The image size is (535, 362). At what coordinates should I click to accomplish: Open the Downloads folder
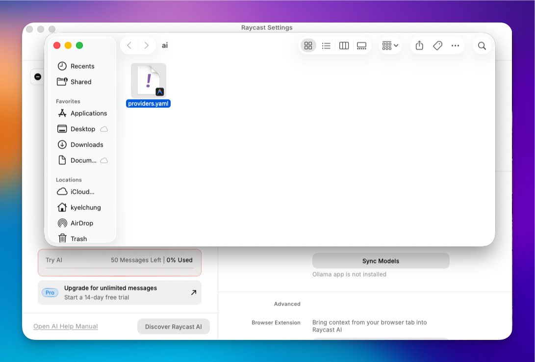(87, 144)
